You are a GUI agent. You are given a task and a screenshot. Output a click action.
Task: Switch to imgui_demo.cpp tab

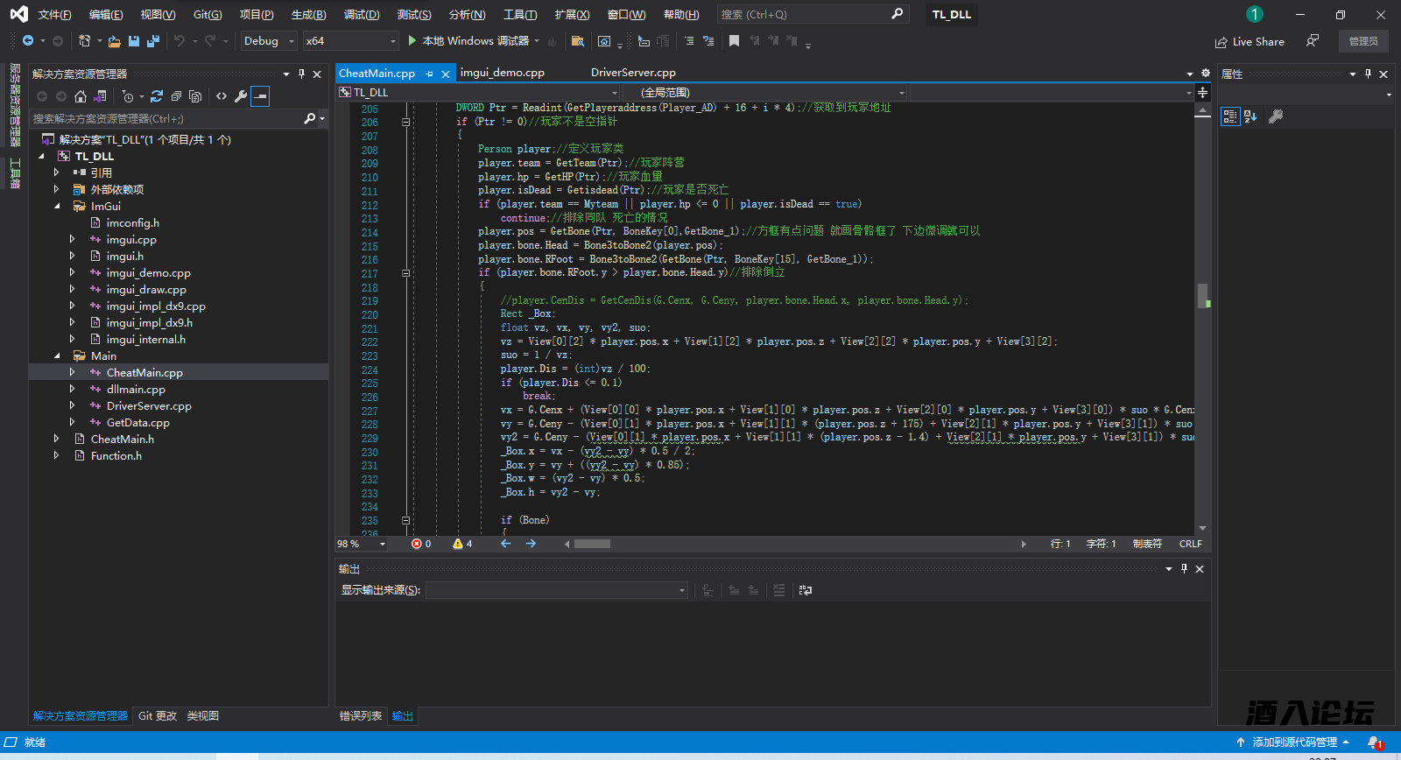point(503,73)
